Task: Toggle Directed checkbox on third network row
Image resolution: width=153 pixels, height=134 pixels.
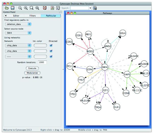Action: [x=51, y=57]
